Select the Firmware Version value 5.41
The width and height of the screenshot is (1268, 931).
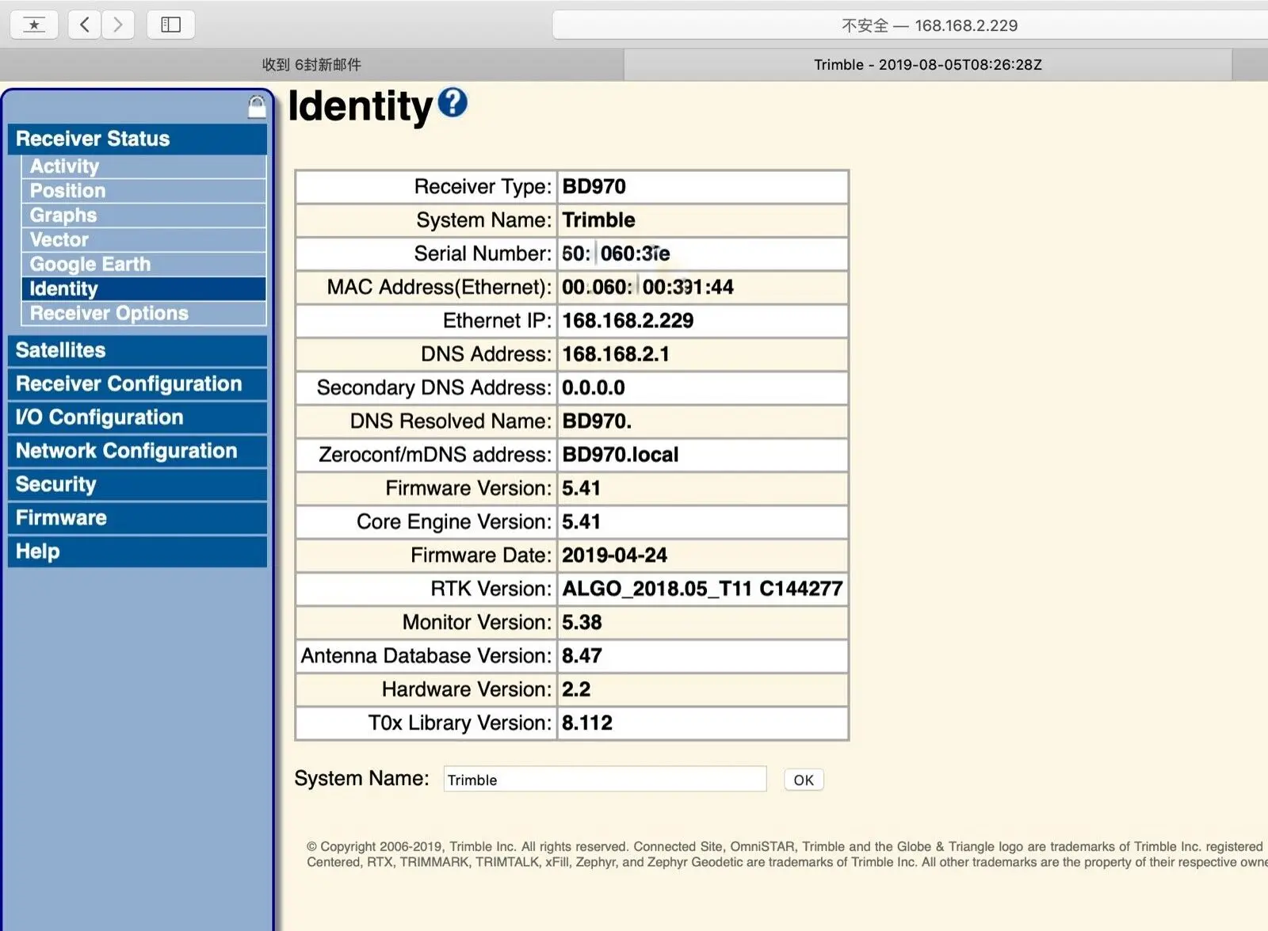(x=582, y=488)
